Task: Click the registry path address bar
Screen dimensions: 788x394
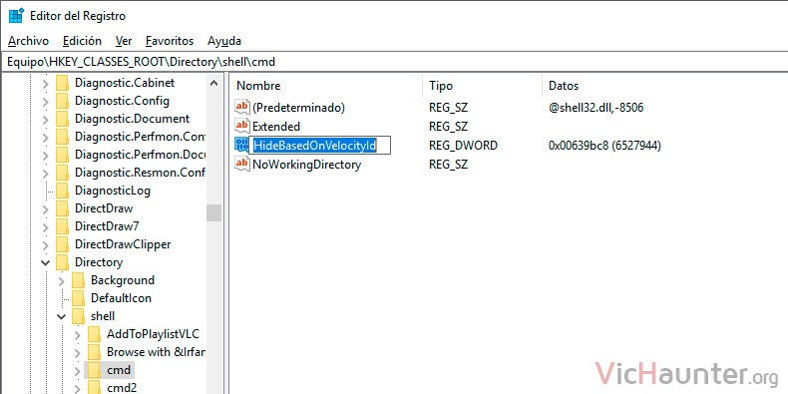Action: [x=394, y=62]
